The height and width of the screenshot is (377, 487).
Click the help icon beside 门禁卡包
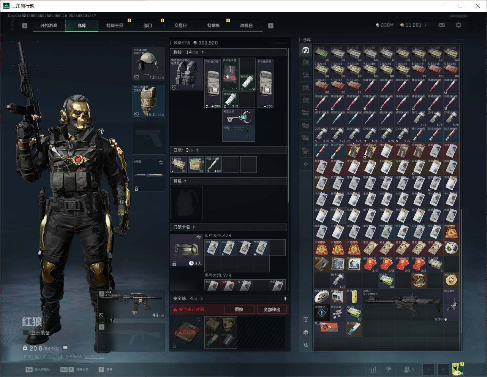coord(194,227)
